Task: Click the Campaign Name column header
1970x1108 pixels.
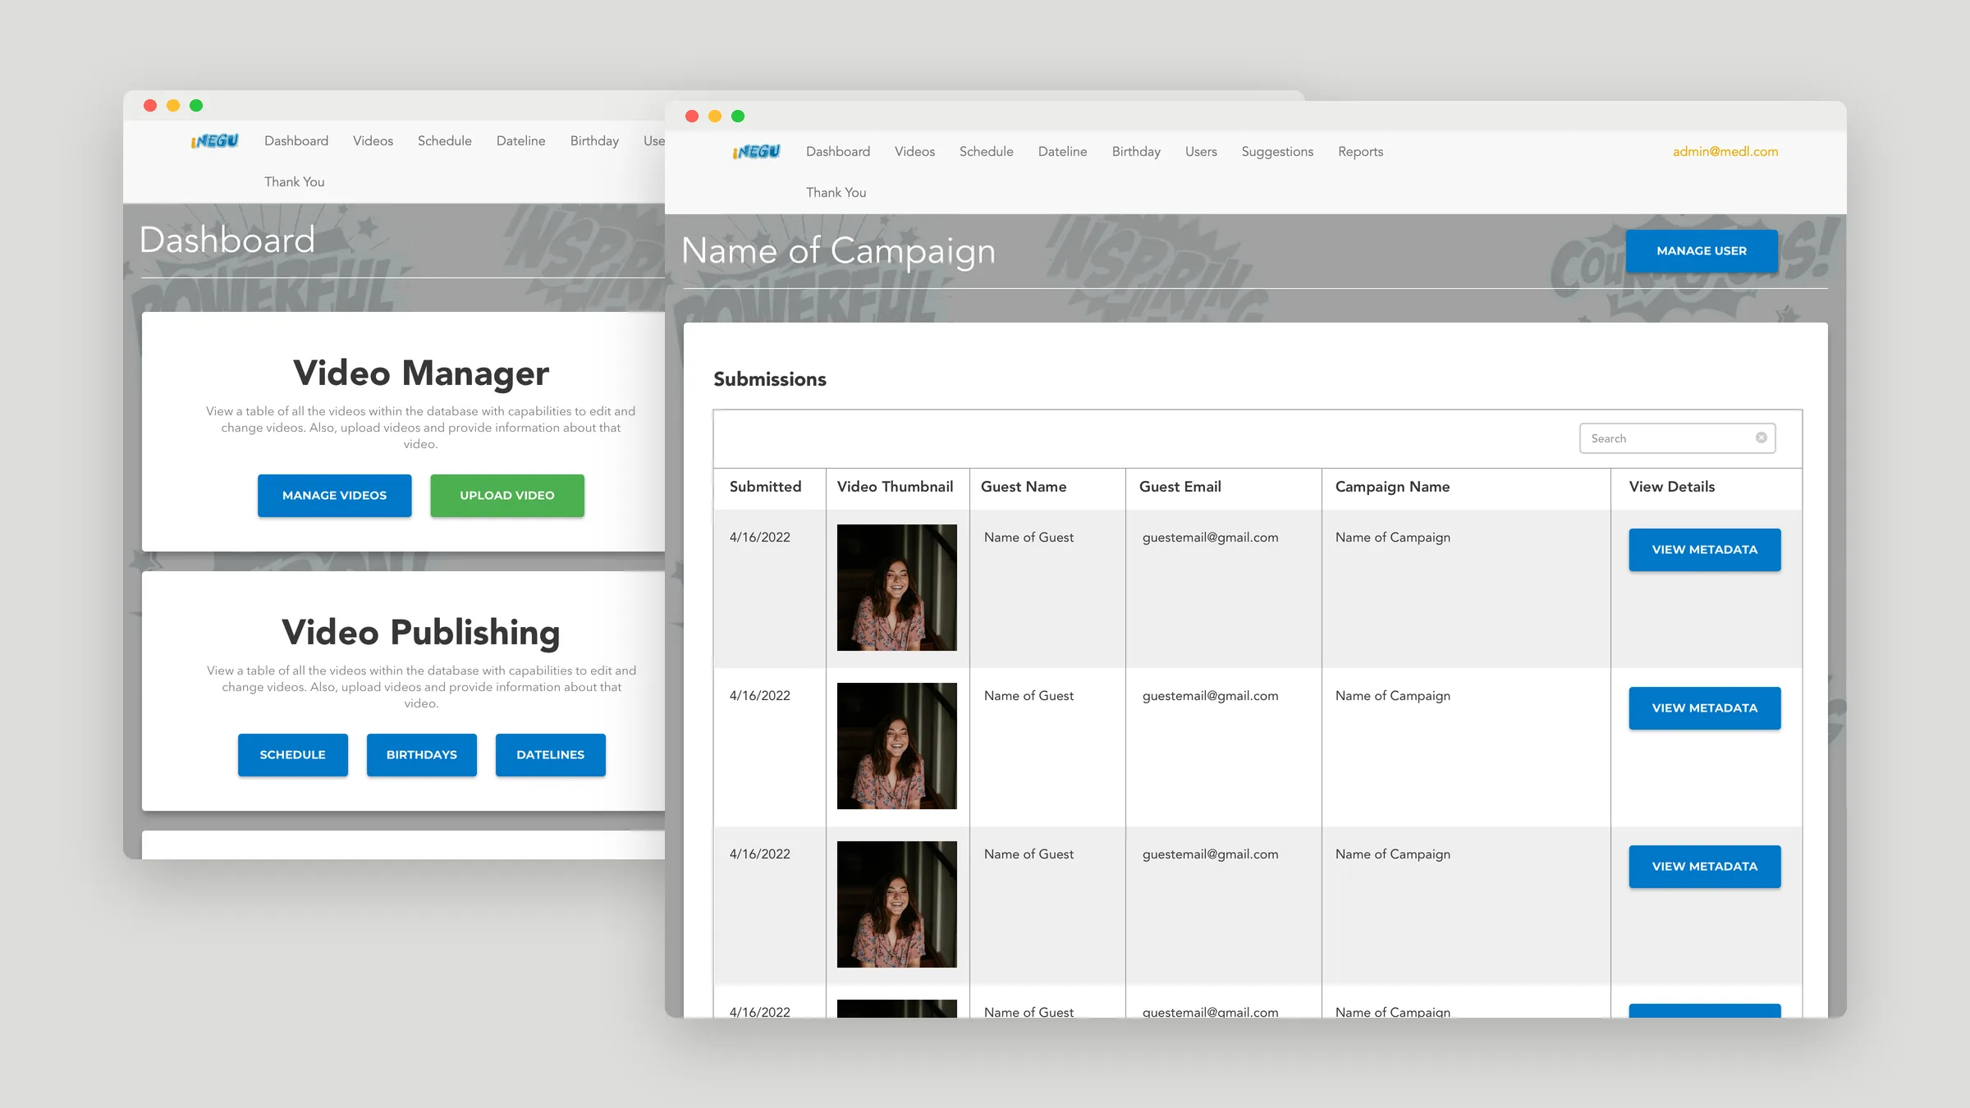Action: [x=1392, y=487]
